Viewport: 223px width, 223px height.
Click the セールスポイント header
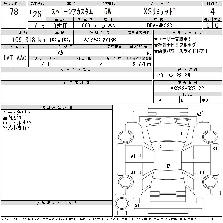point(187,33)
